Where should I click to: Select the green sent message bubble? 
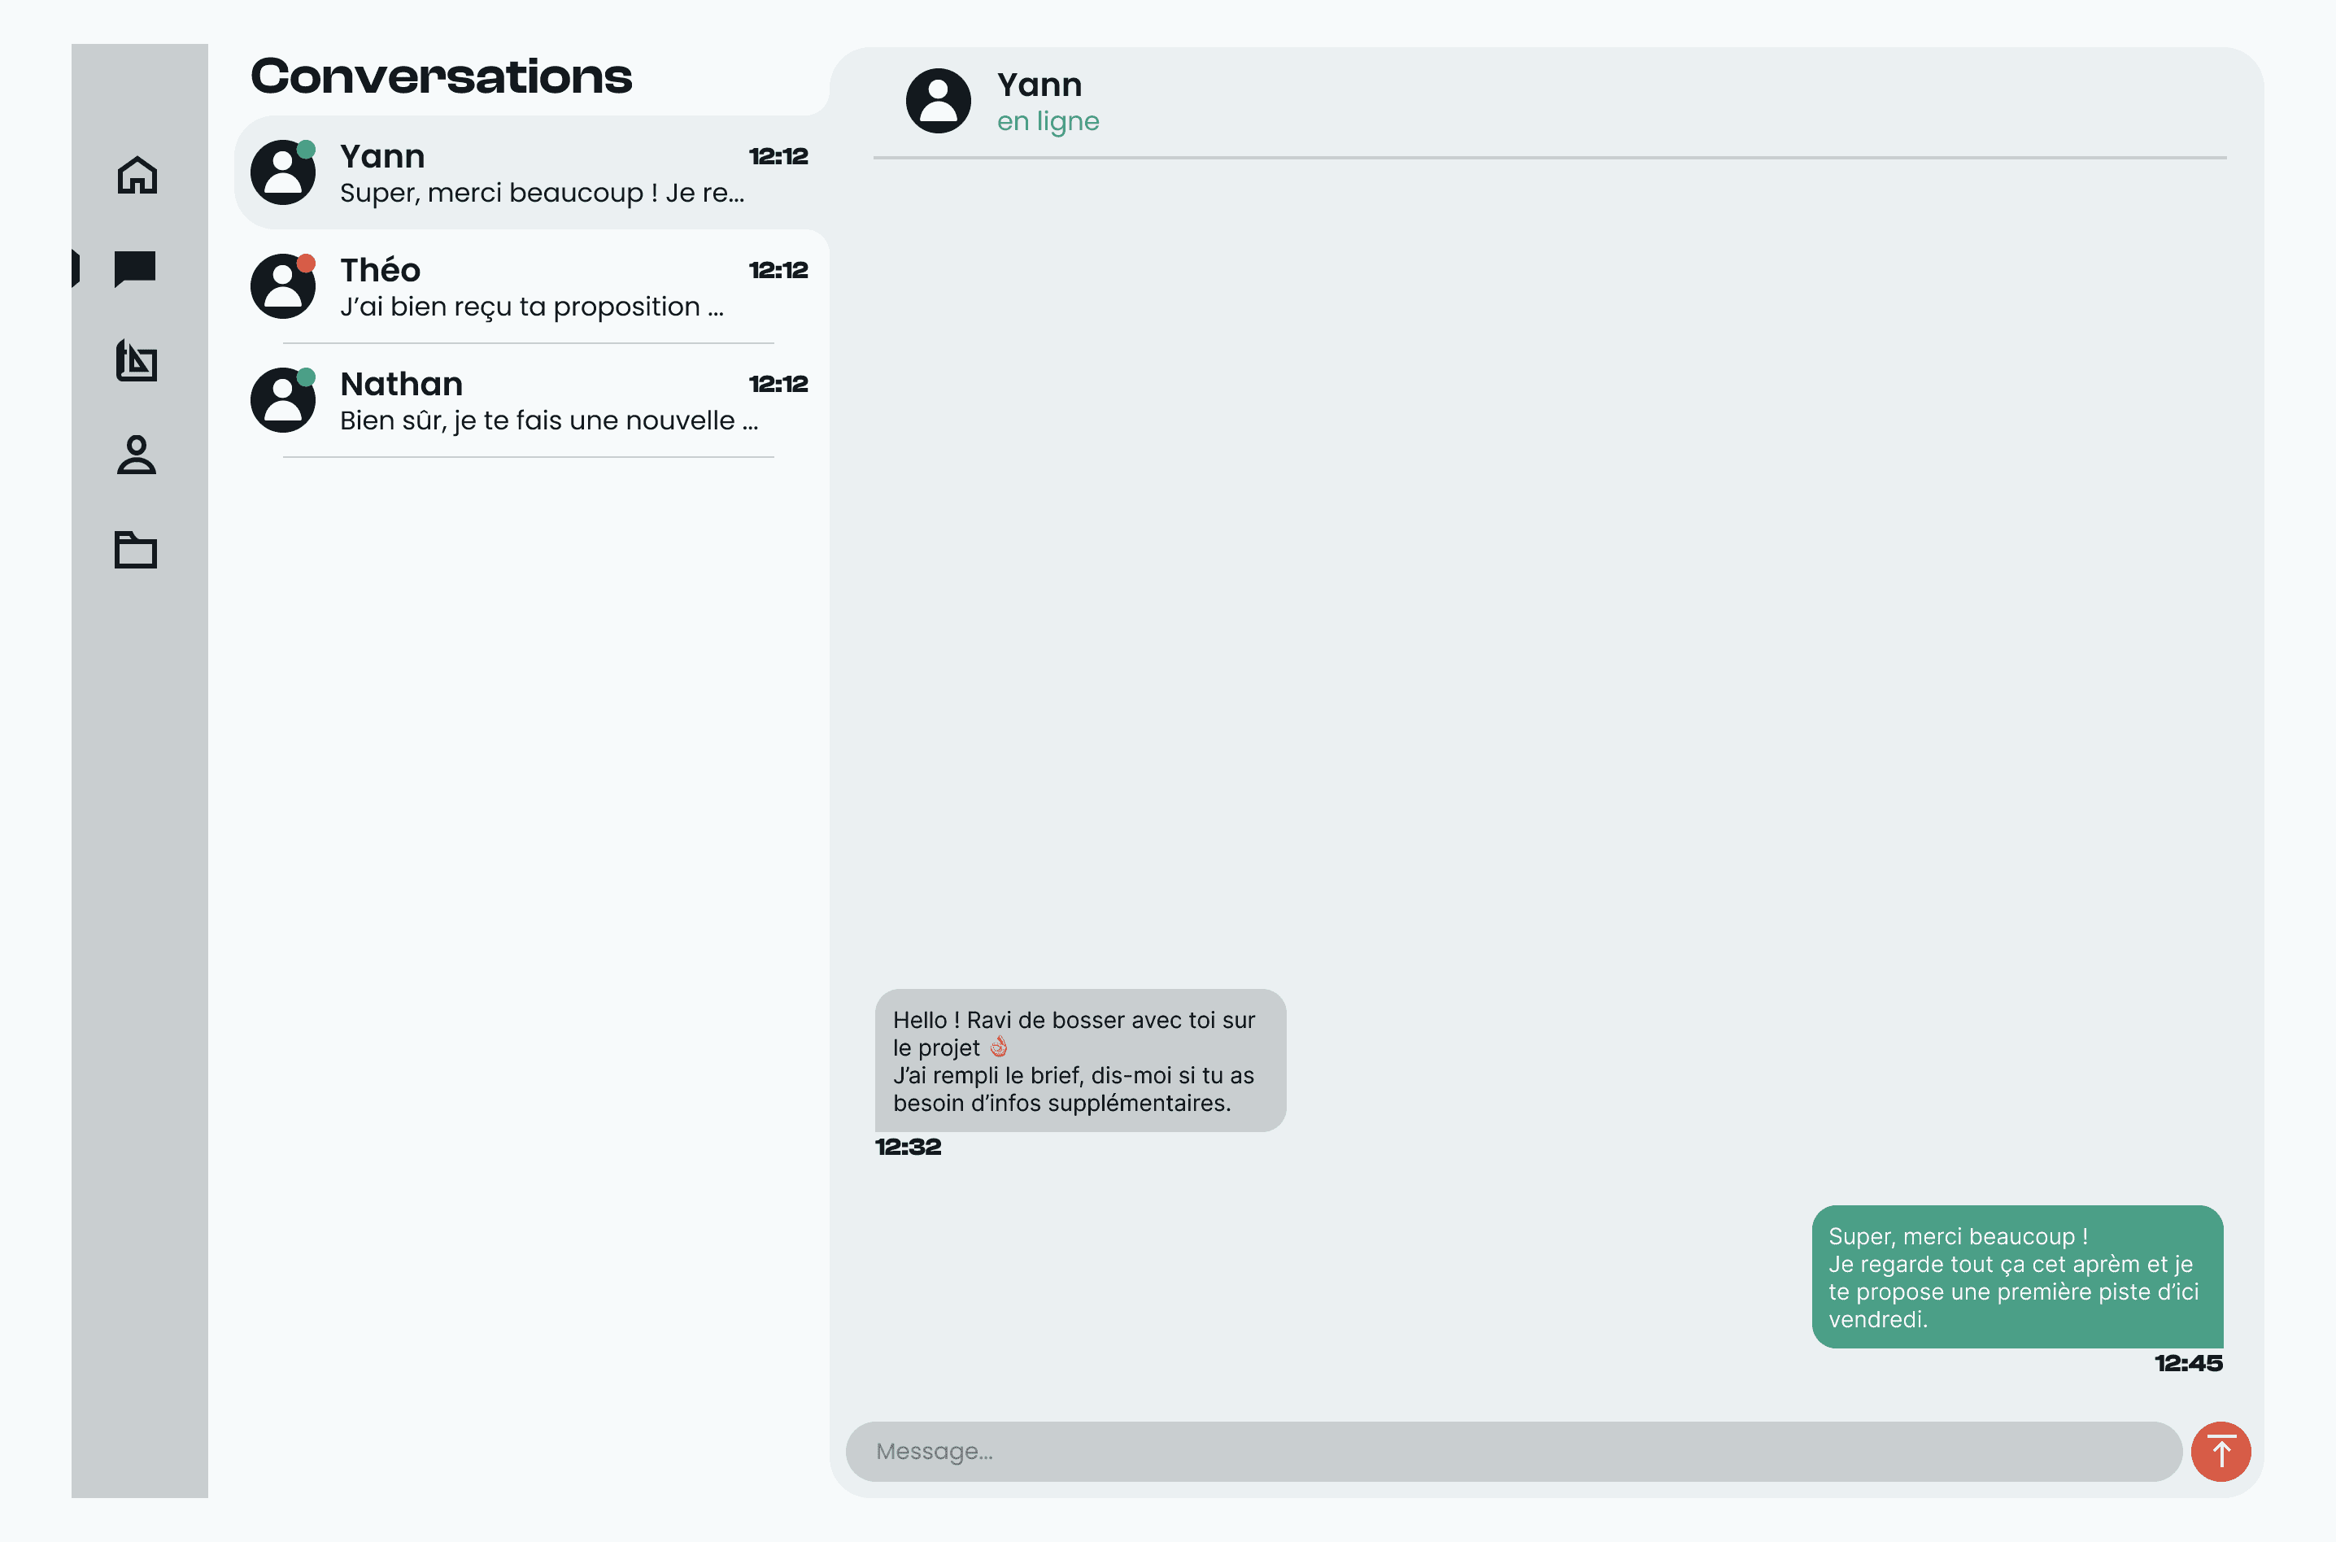(x=2016, y=1277)
